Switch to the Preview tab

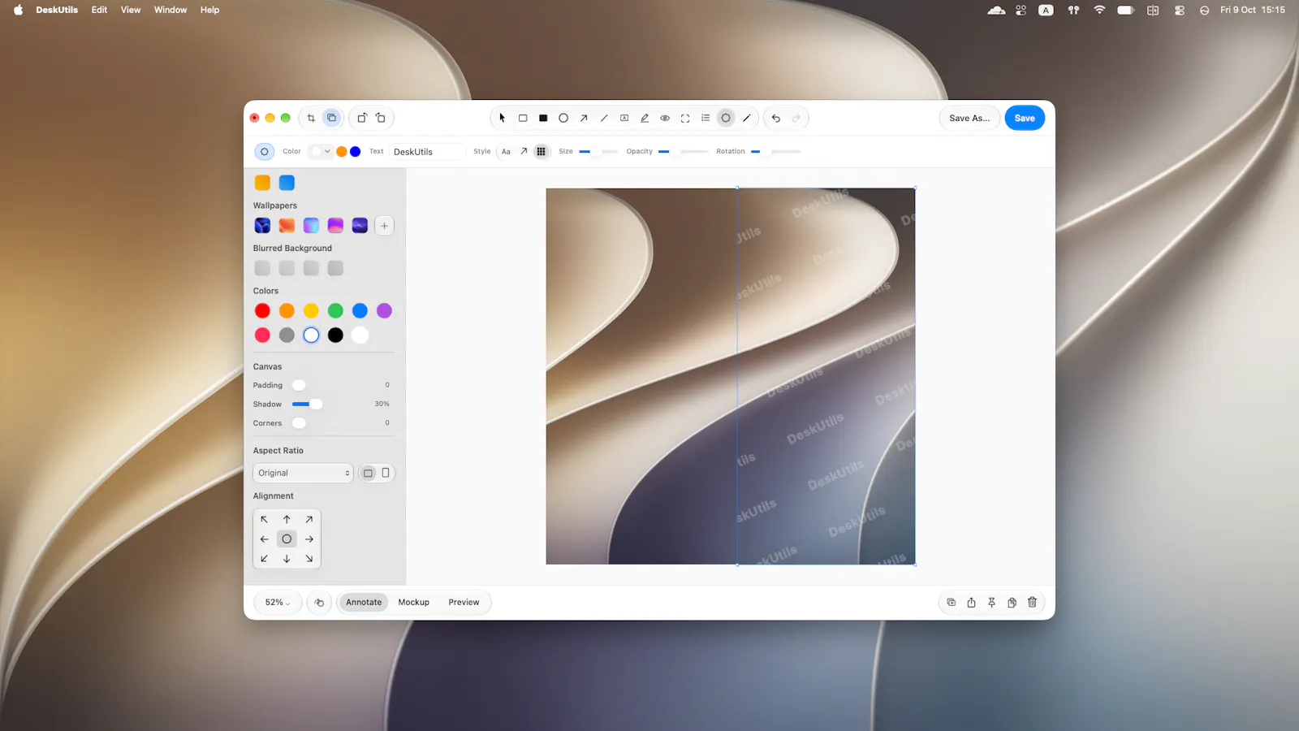pyautogui.click(x=464, y=602)
